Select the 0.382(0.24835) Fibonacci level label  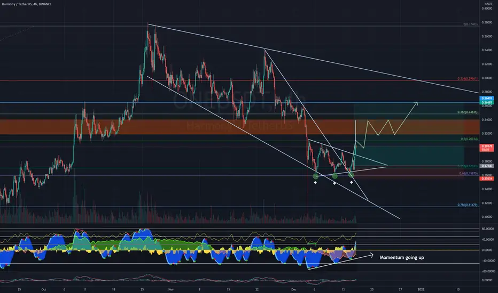tap(468, 112)
